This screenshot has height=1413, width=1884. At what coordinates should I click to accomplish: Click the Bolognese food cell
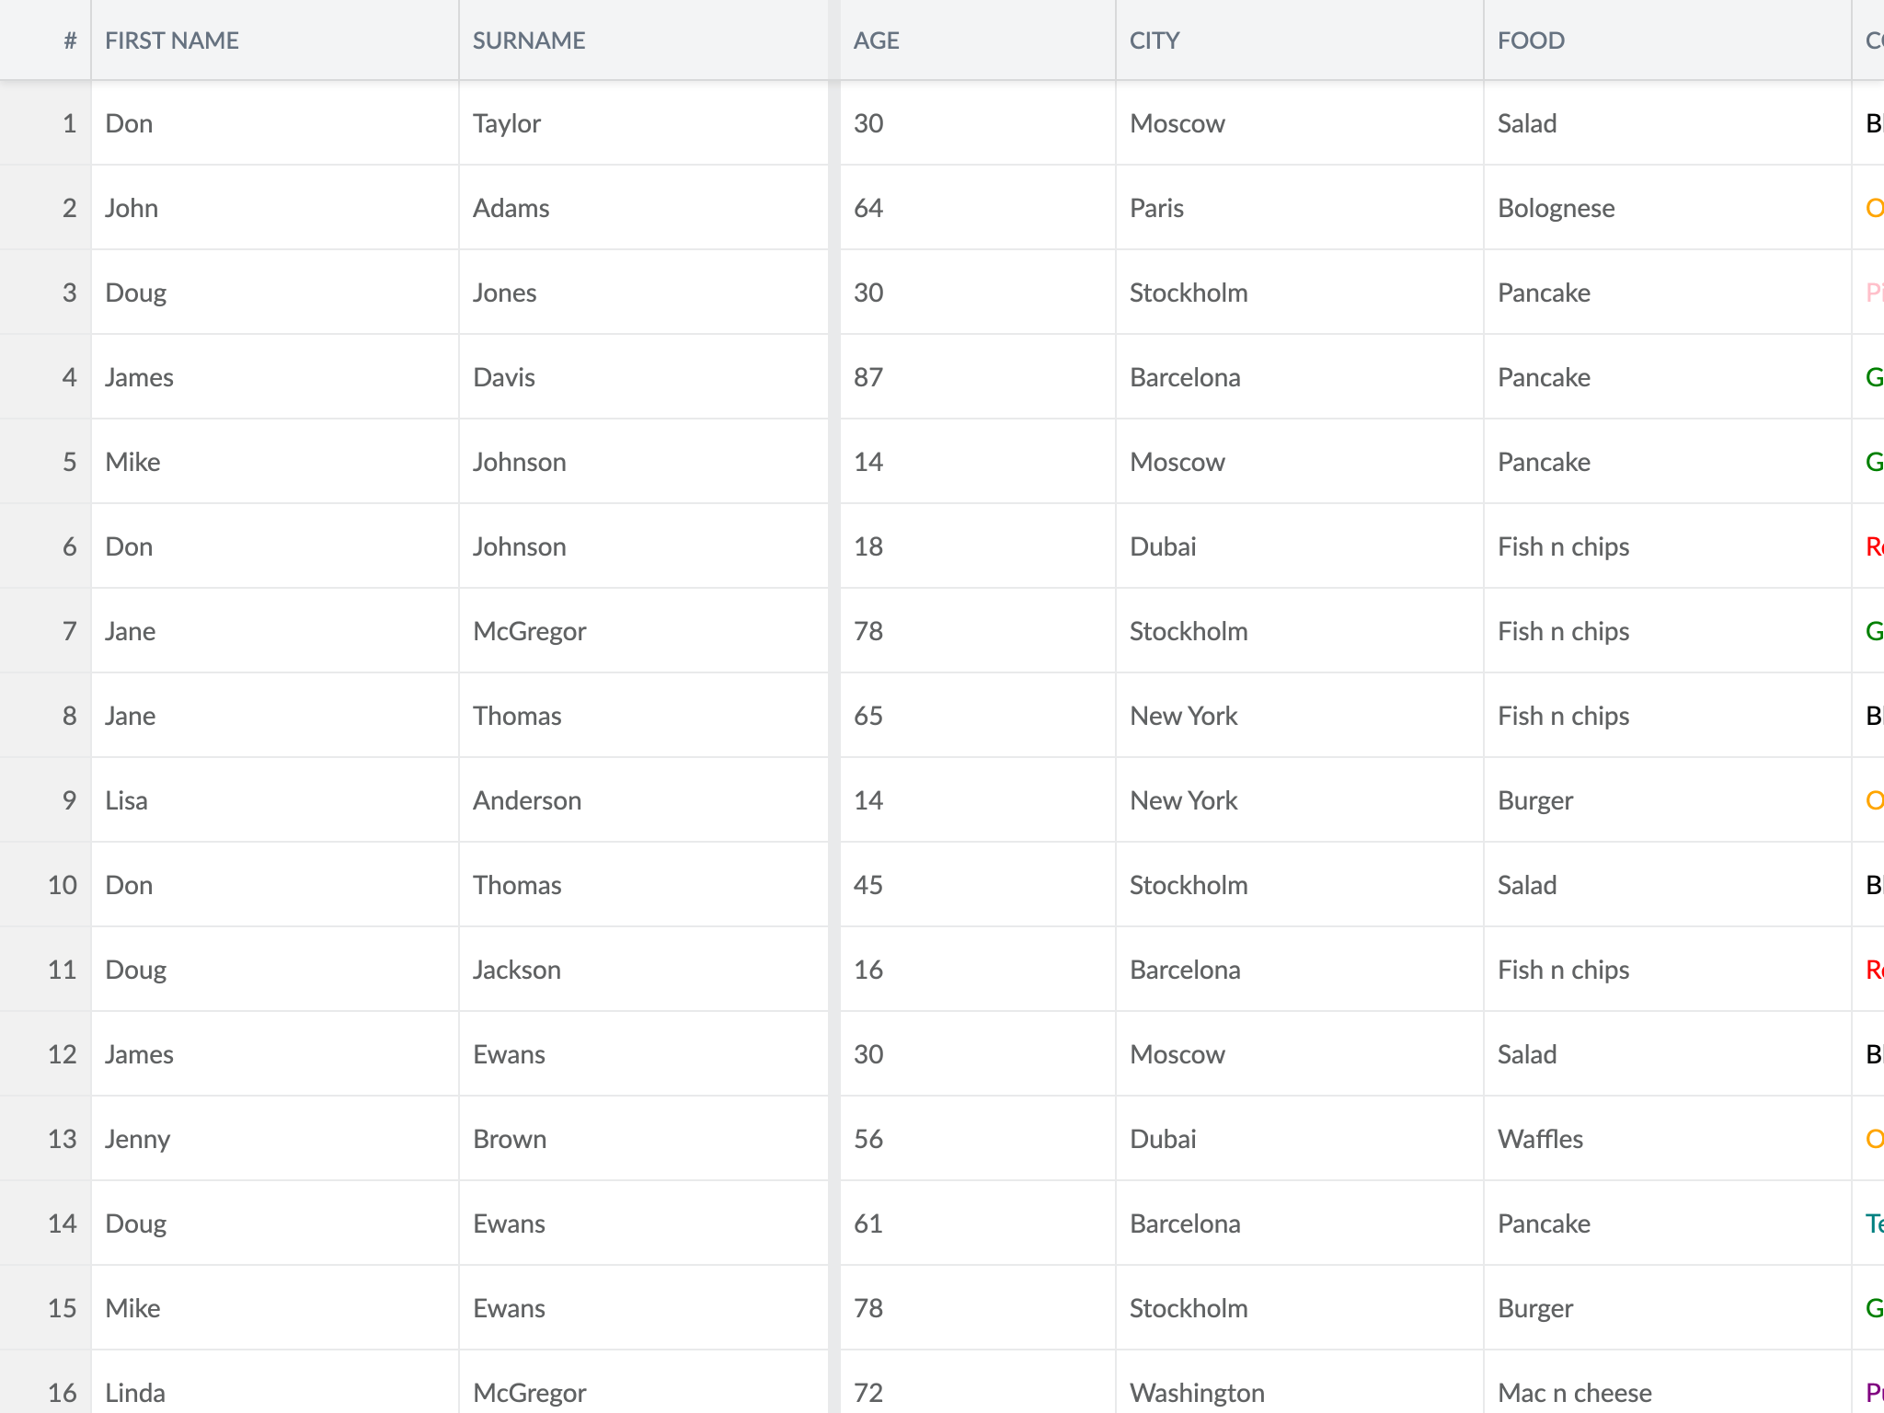coord(1668,208)
